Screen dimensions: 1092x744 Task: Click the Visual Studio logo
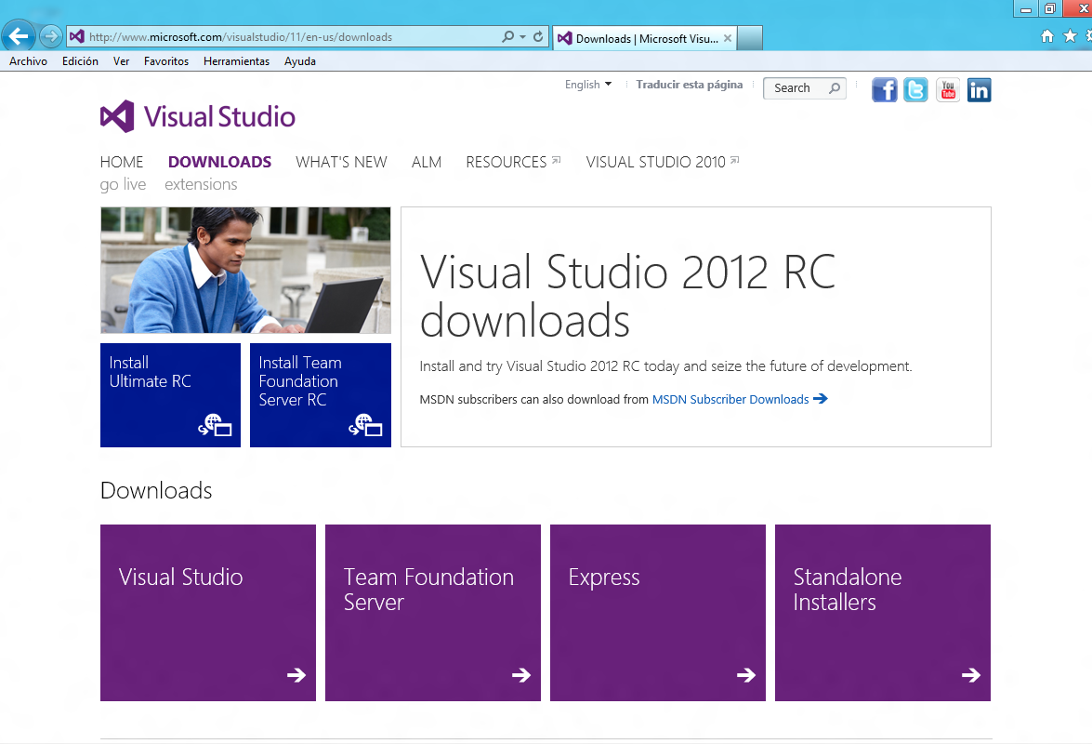(x=198, y=116)
